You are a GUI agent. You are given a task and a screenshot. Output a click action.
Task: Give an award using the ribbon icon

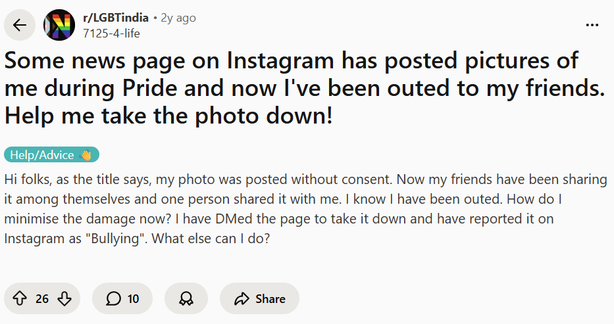pos(186,298)
